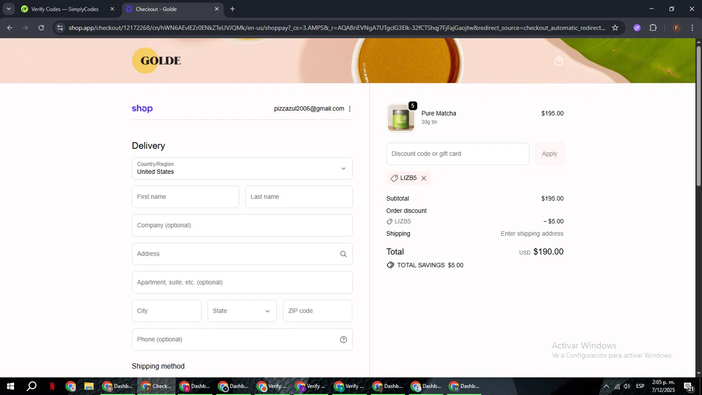Open the State dropdown
Image resolution: width=702 pixels, height=395 pixels.
coord(242,311)
